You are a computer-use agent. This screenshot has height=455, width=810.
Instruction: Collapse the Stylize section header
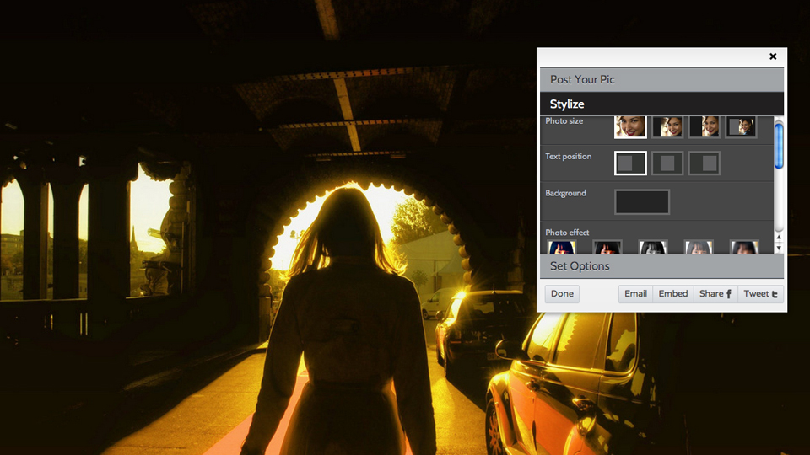pyautogui.click(x=661, y=104)
